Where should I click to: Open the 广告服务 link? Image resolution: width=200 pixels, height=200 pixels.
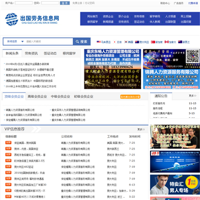pyautogui.click(x=179, y=3)
